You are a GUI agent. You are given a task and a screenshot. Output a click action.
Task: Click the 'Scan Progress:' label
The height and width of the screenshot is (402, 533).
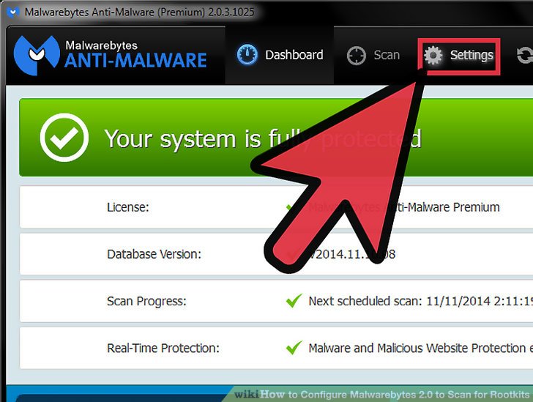(x=146, y=302)
